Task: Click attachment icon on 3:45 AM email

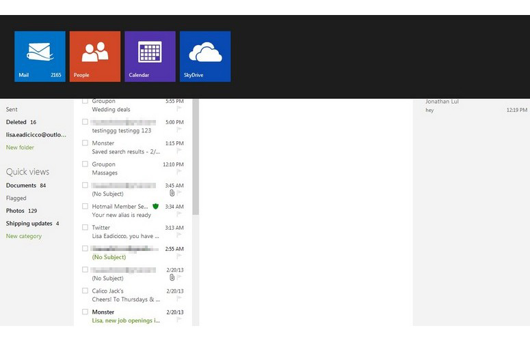Action: pyautogui.click(x=172, y=193)
